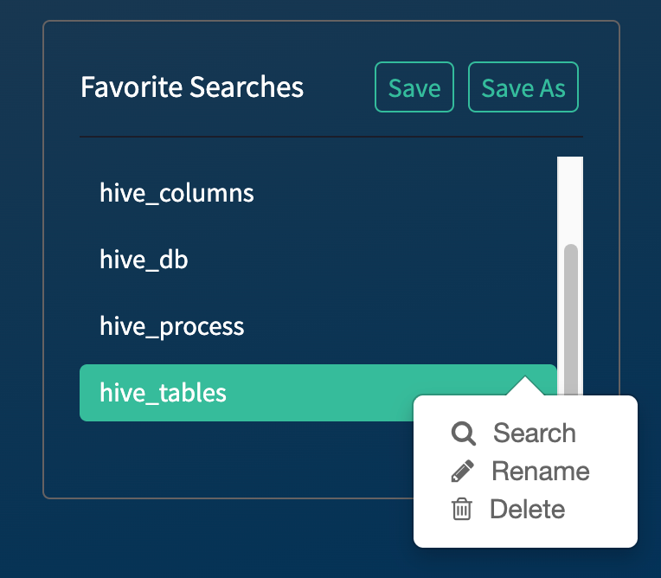
Task: Click the gray scrollbar thumb in the list
Action: click(570, 311)
